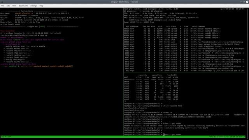Image resolution: width=249 pixels, height=140 pixels.
Task: Click the ARC memory line in top
Action: pos(161,18)
